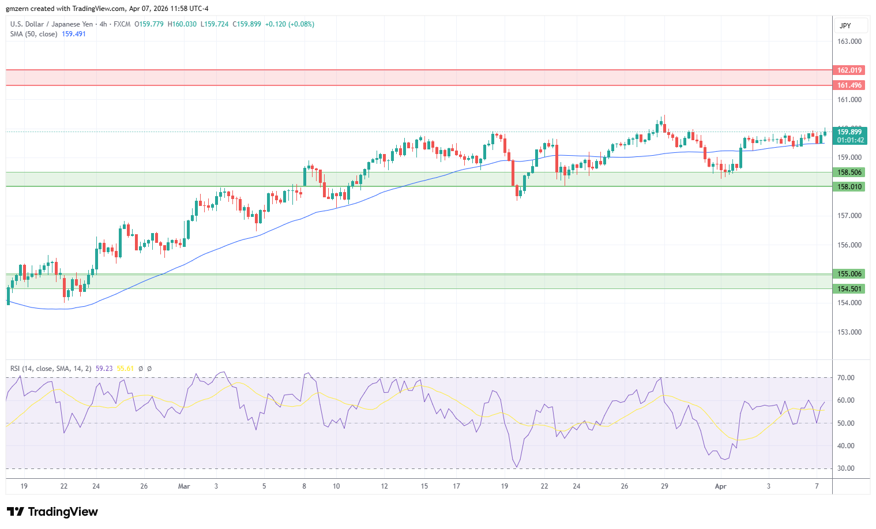Click the yellow RSI average value 55.61

click(x=125, y=369)
